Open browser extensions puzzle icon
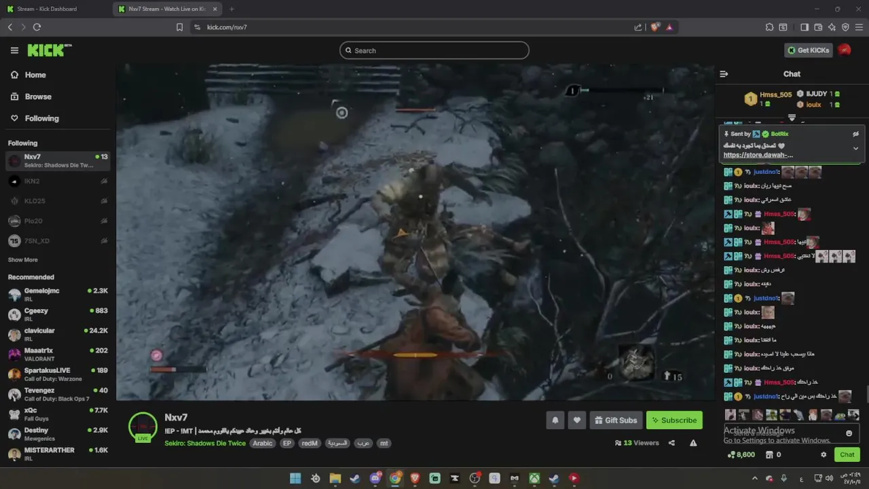Screen dimensions: 869x489 (x=769, y=27)
